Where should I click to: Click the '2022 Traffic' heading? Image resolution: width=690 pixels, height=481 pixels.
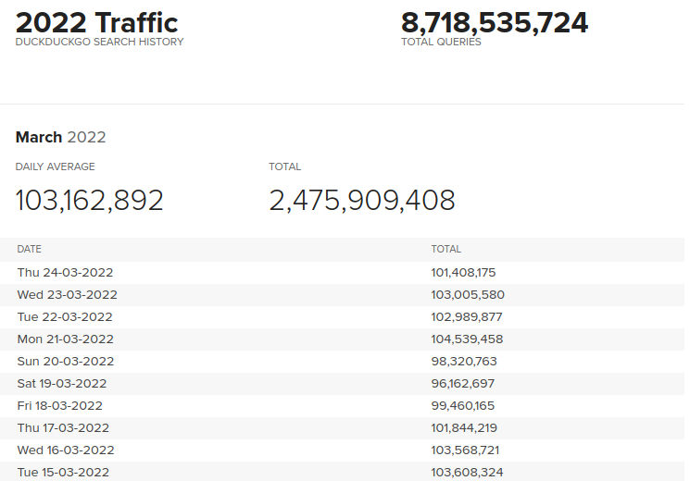pyautogui.click(x=97, y=22)
